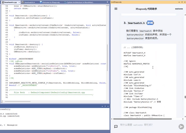
Task: Click the chat bubble icon beside input
Action: coord(116,126)
